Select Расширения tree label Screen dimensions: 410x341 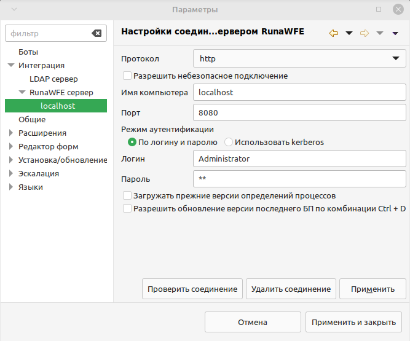(x=42, y=133)
